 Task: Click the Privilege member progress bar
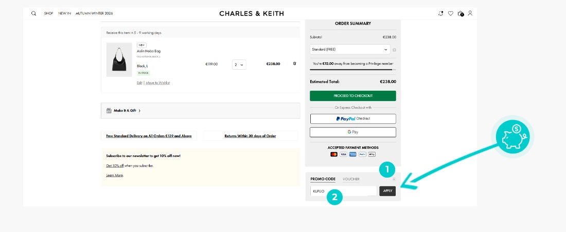click(352, 69)
